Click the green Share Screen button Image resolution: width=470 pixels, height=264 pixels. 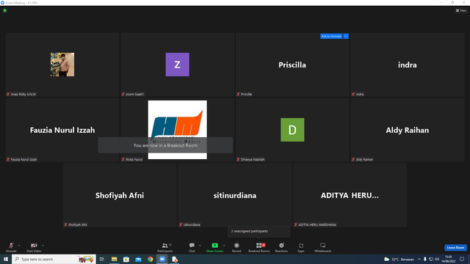(x=214, y=247)
